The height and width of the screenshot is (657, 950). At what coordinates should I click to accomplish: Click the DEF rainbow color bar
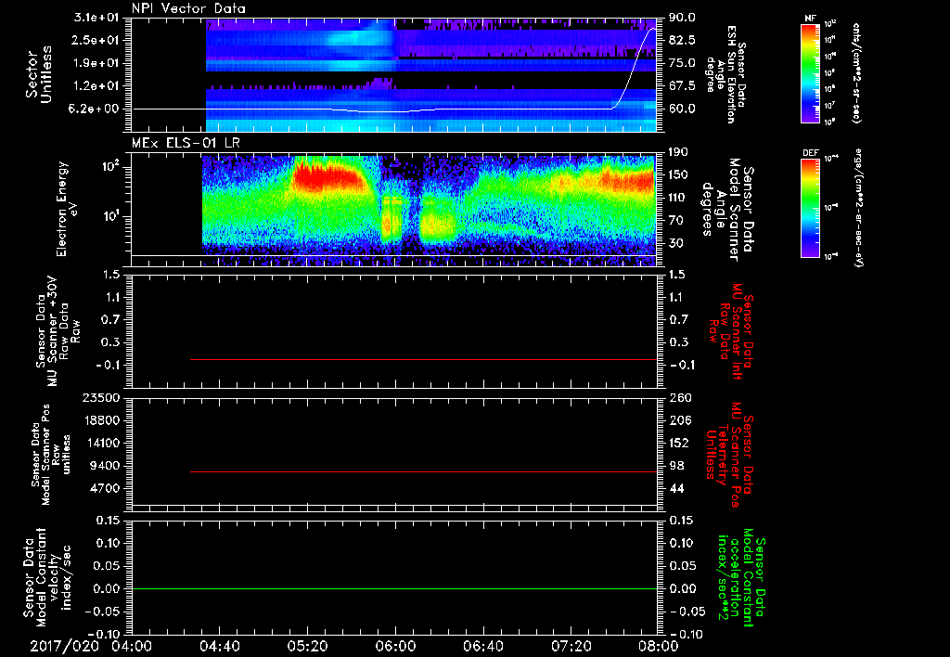tap(810, 208)
